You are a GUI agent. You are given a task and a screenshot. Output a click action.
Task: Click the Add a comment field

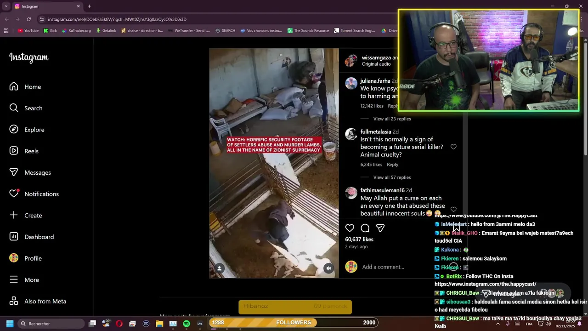click(x=383, y=267)
